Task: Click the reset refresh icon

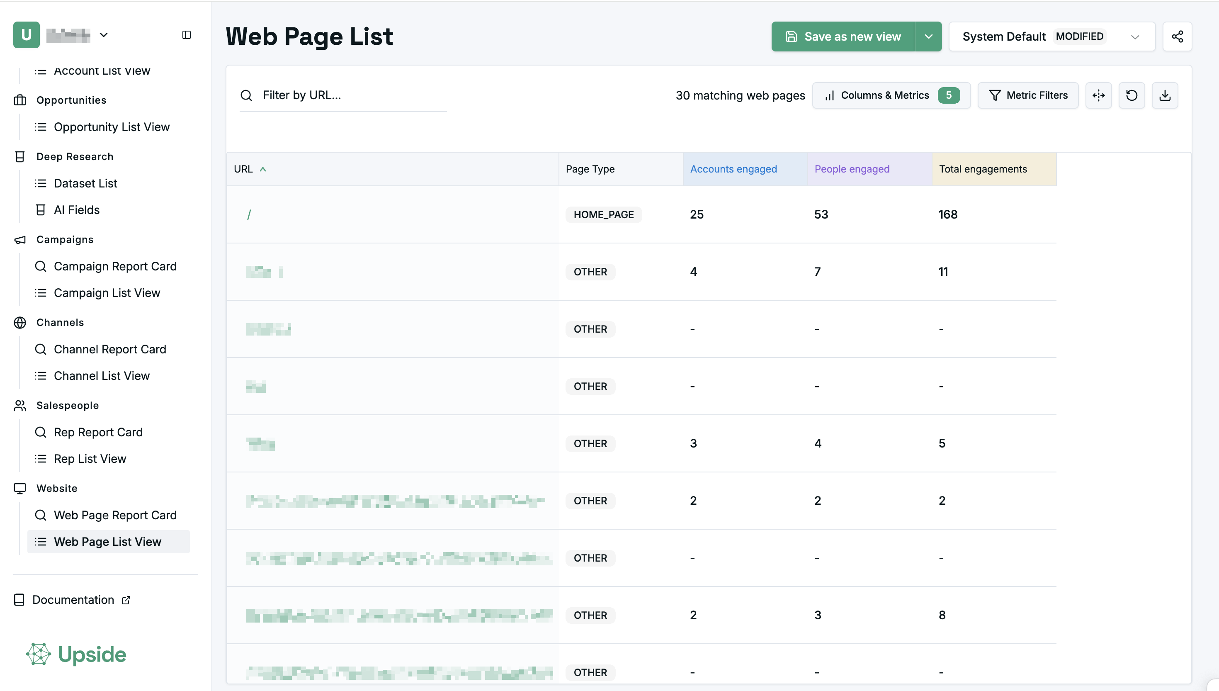Action: point(1132,95)
